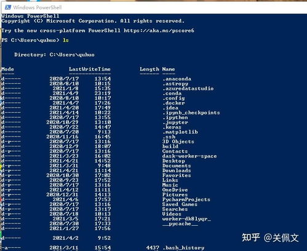Click the Saved Games directory name

tap(180, 204)
